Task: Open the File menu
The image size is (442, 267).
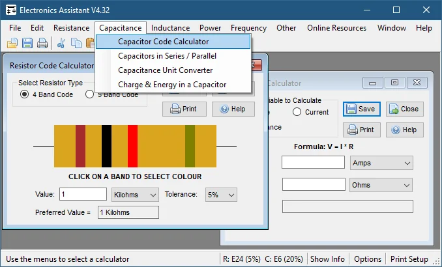Action: [x=15, y=28]
